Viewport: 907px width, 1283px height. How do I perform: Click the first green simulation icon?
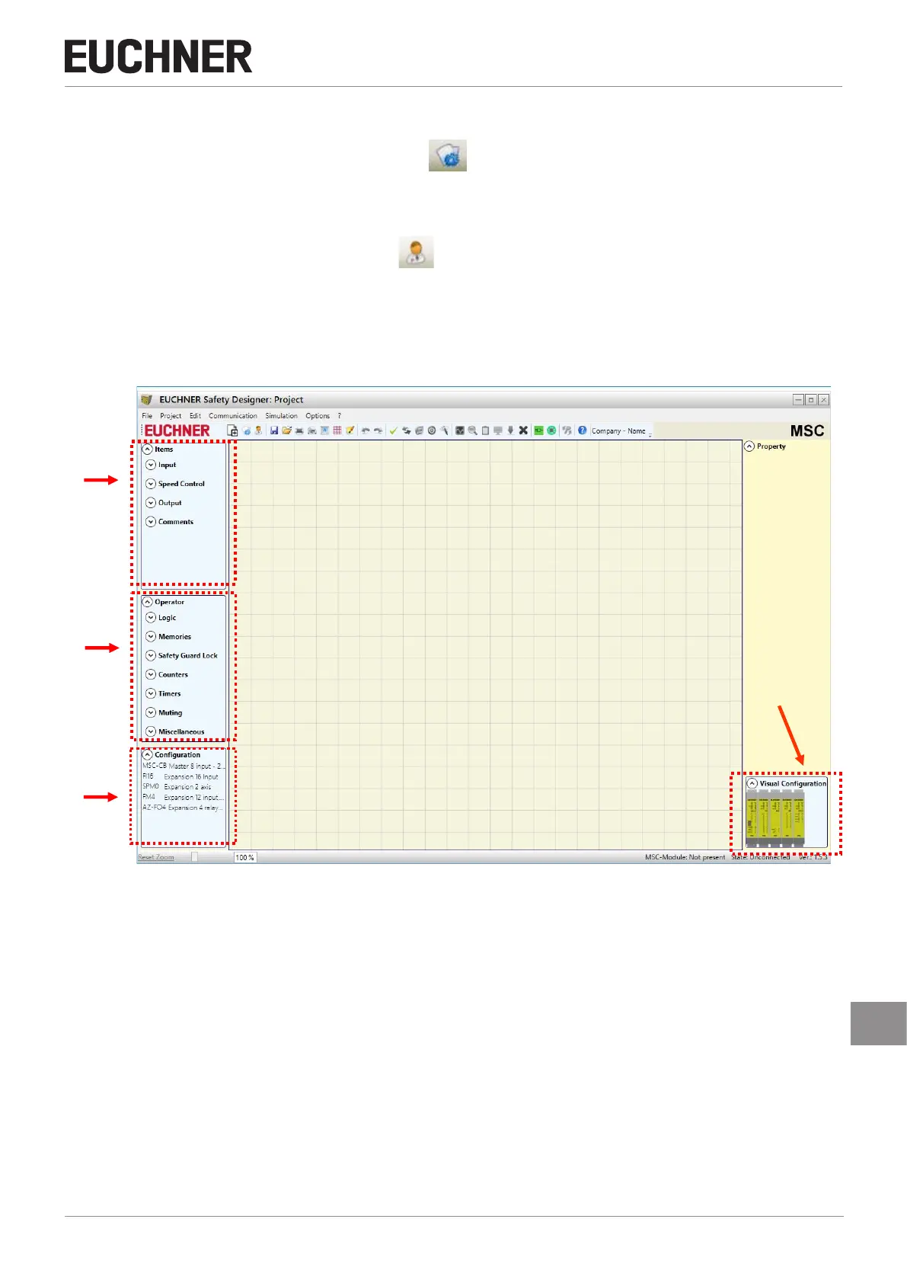538,430
